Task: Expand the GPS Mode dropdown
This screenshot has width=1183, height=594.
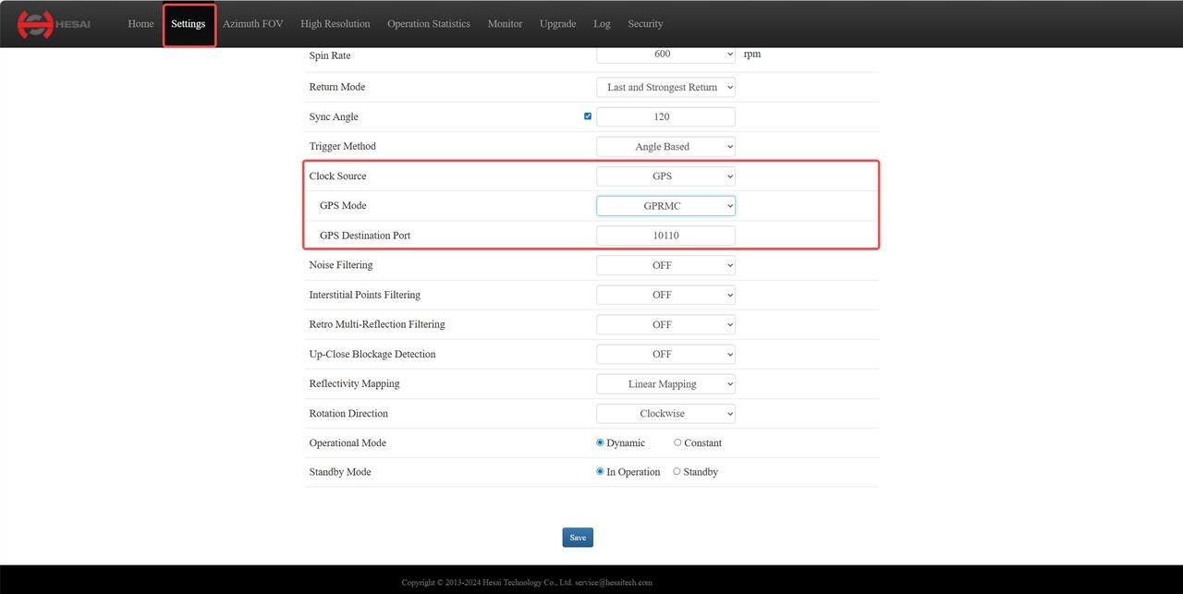Action: tap(665, 206)
